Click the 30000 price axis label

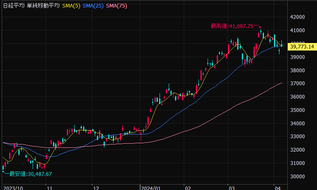point(297,177)
